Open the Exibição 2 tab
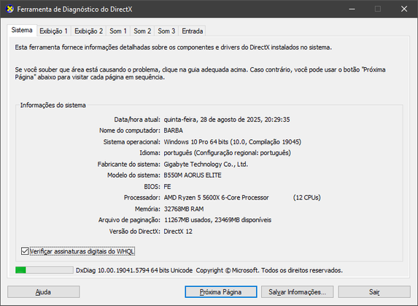 click(x=88, y=31)
